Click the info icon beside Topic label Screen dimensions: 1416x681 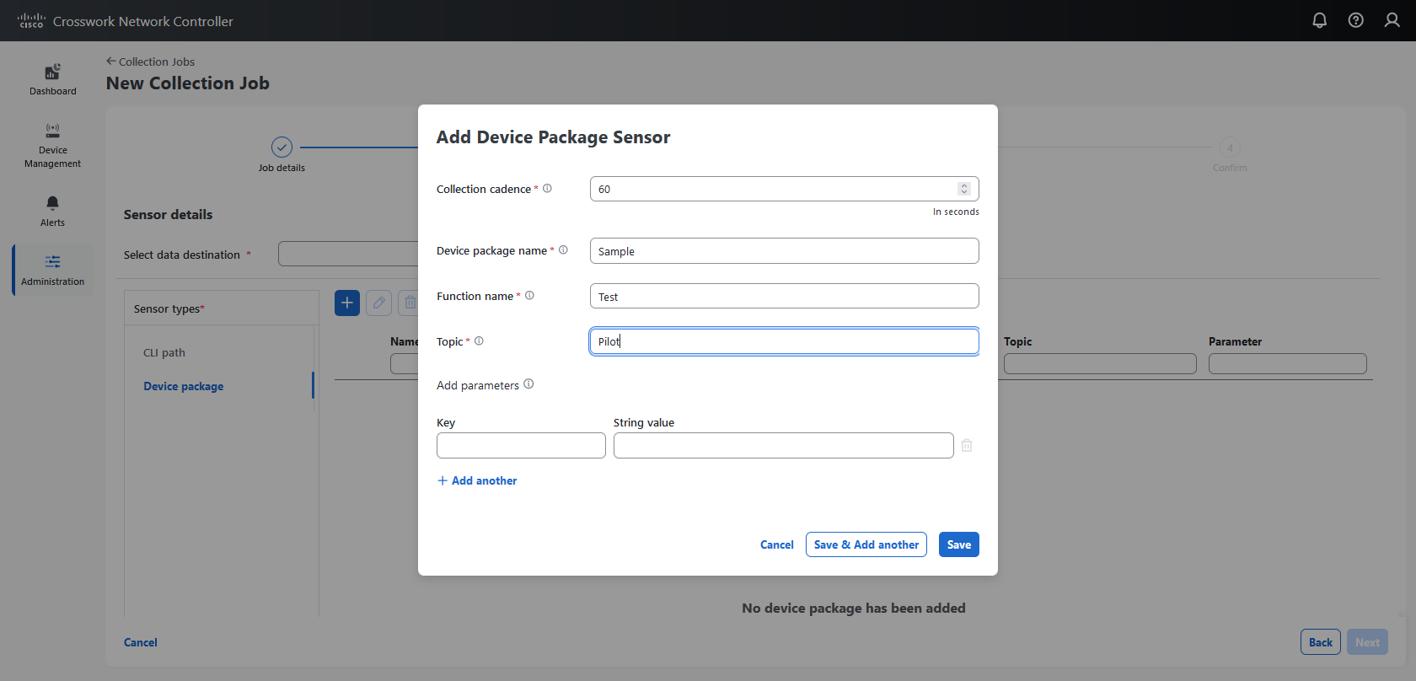(479, 341)
